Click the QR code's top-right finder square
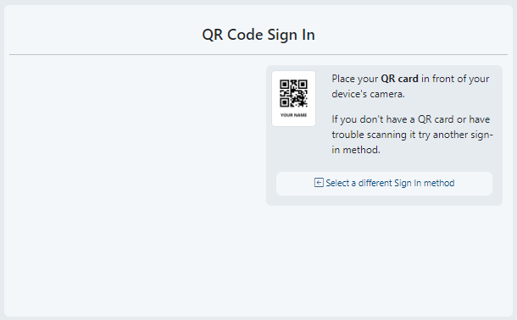This screenshot has width=517, height=320. click(x=303, y=84)
